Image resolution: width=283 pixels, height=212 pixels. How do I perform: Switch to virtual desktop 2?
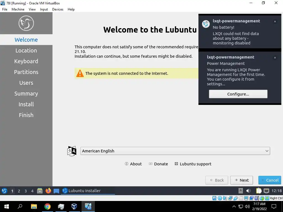pyautogui.click(x=19, y=191)
